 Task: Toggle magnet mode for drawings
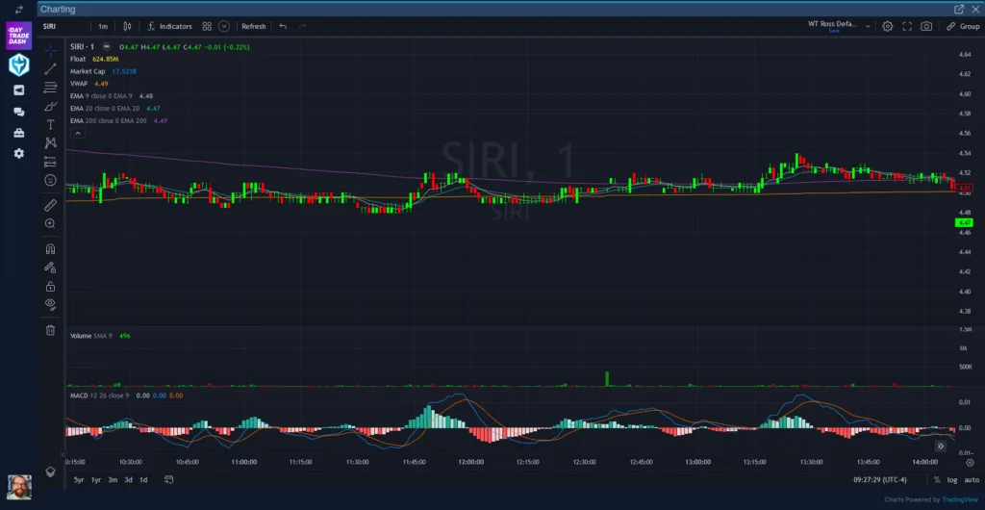pos(50,248)
